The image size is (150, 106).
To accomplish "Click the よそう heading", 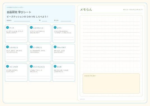I will click(x=59, y=28).
